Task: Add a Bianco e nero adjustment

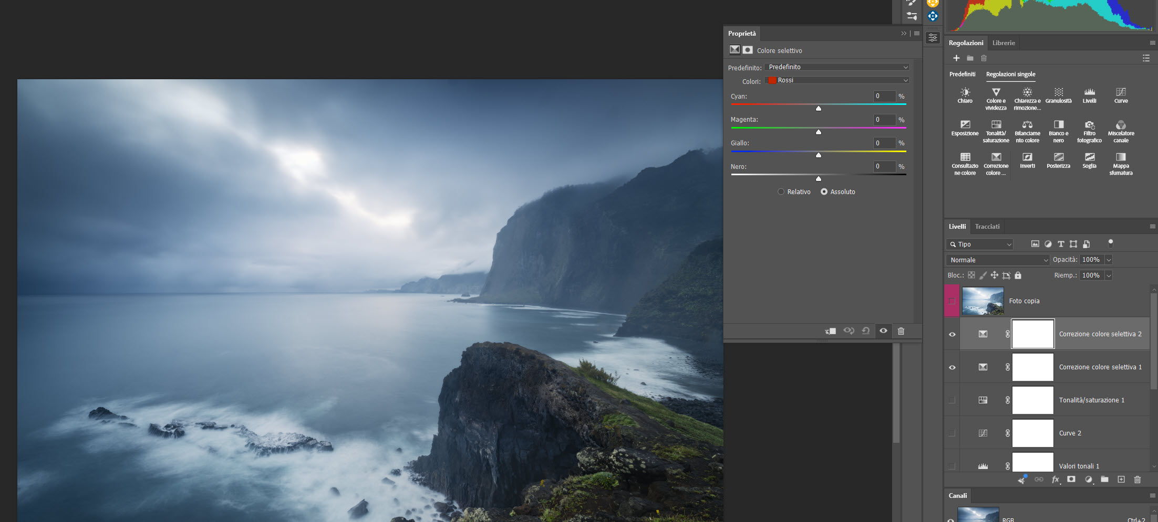Action: (x=1058, y=132)
